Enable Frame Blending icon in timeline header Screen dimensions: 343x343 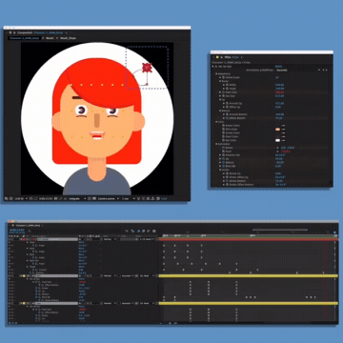point(143,231)
